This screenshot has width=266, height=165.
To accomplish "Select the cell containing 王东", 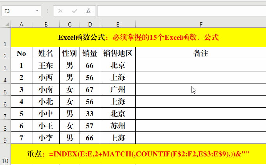I will (46, 65).
